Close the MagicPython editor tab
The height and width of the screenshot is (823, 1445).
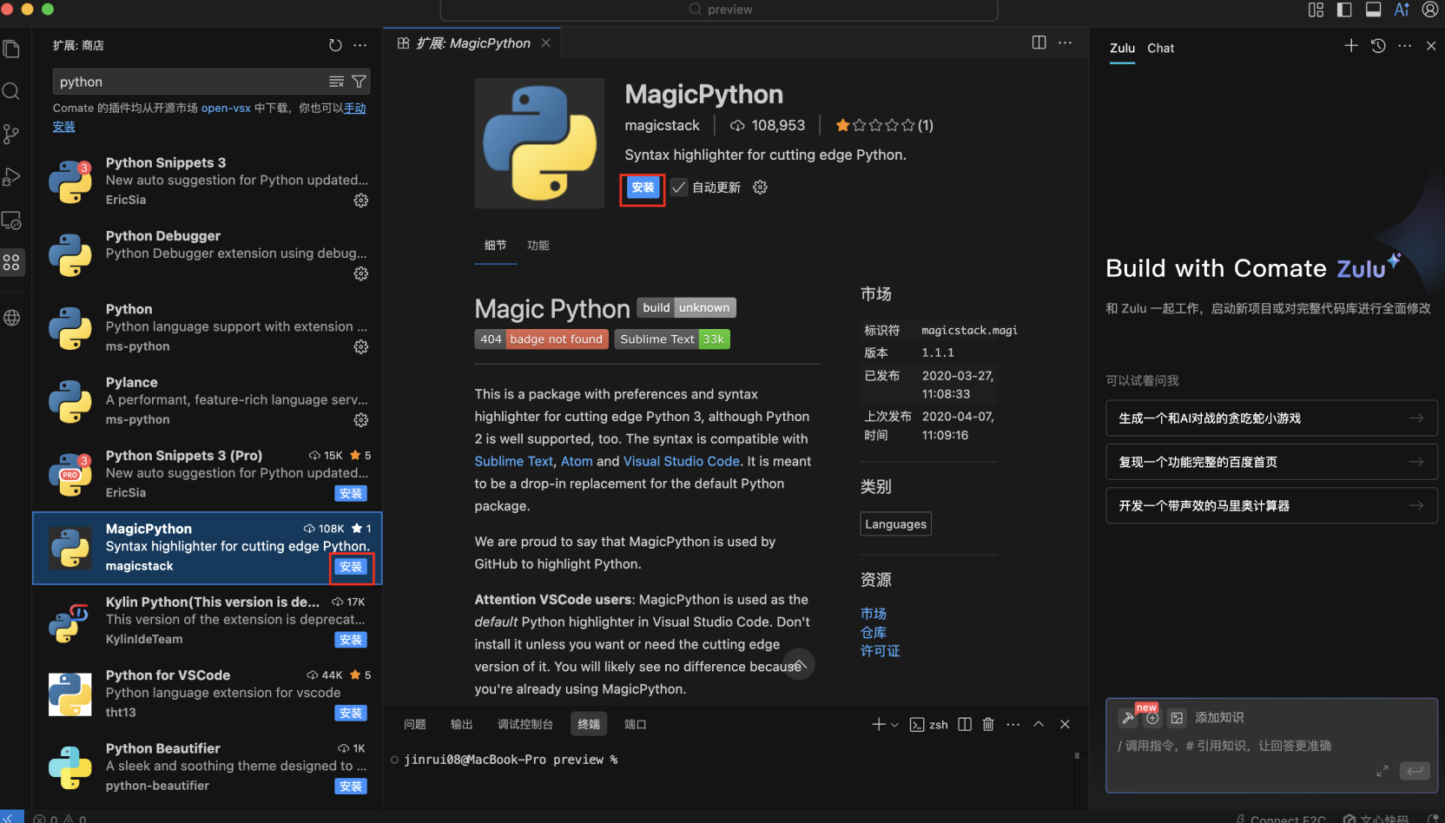545,43
